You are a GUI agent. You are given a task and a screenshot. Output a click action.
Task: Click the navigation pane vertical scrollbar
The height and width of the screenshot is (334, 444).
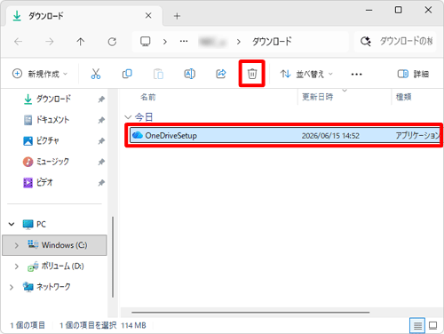tap(113, 257)
